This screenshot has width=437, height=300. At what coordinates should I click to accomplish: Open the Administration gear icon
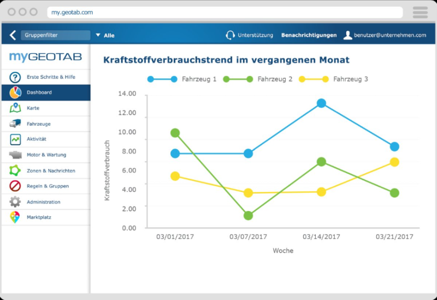(x=15, y=202)
